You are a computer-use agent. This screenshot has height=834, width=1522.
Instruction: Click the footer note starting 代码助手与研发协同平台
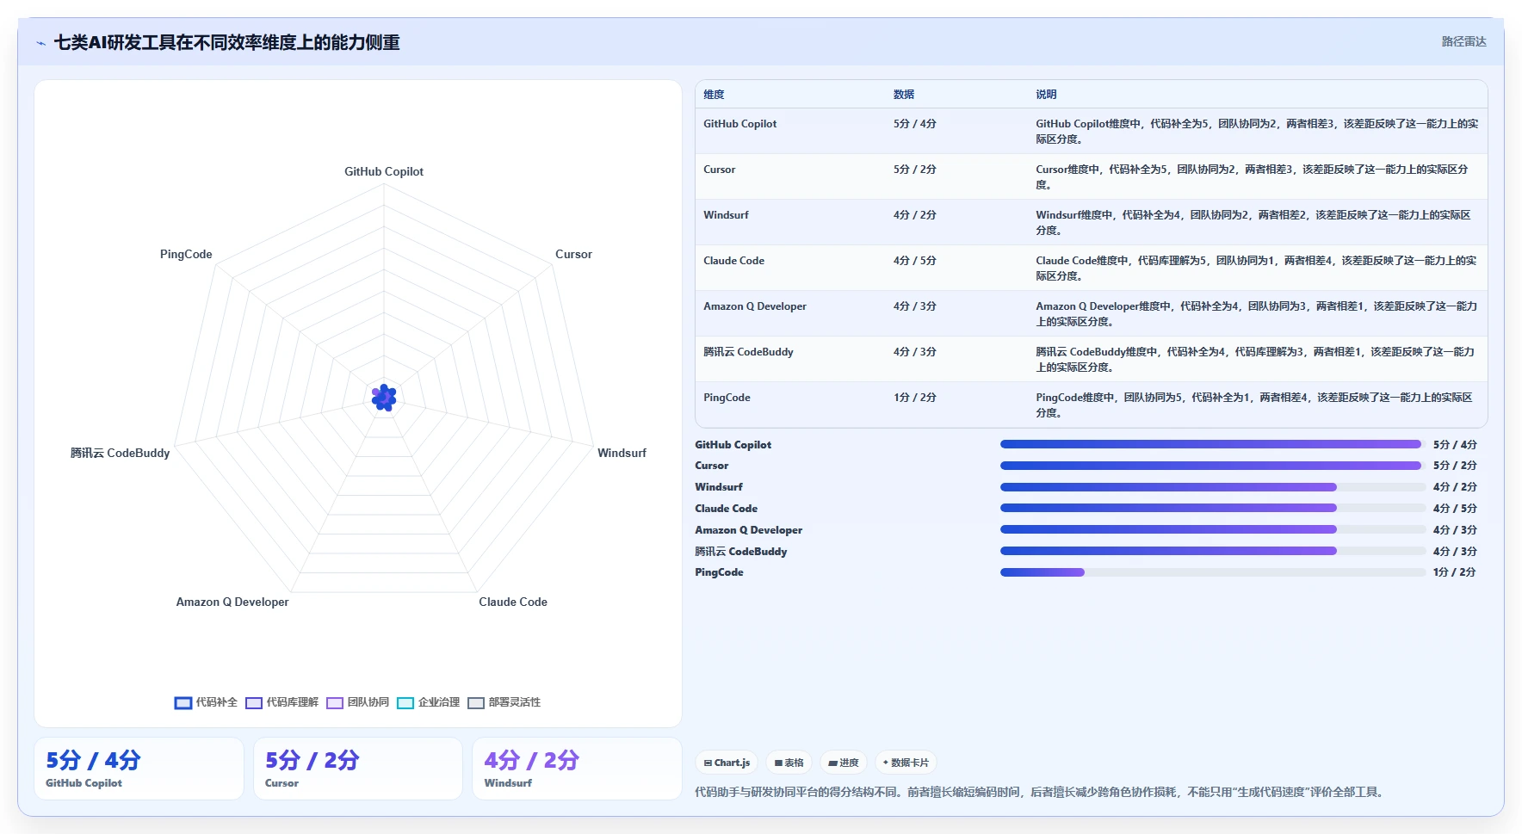tap(1042, 793)
